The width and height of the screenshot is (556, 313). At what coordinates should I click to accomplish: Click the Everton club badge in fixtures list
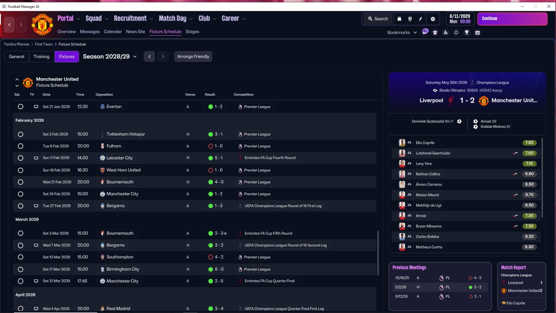tap(103, 107)
